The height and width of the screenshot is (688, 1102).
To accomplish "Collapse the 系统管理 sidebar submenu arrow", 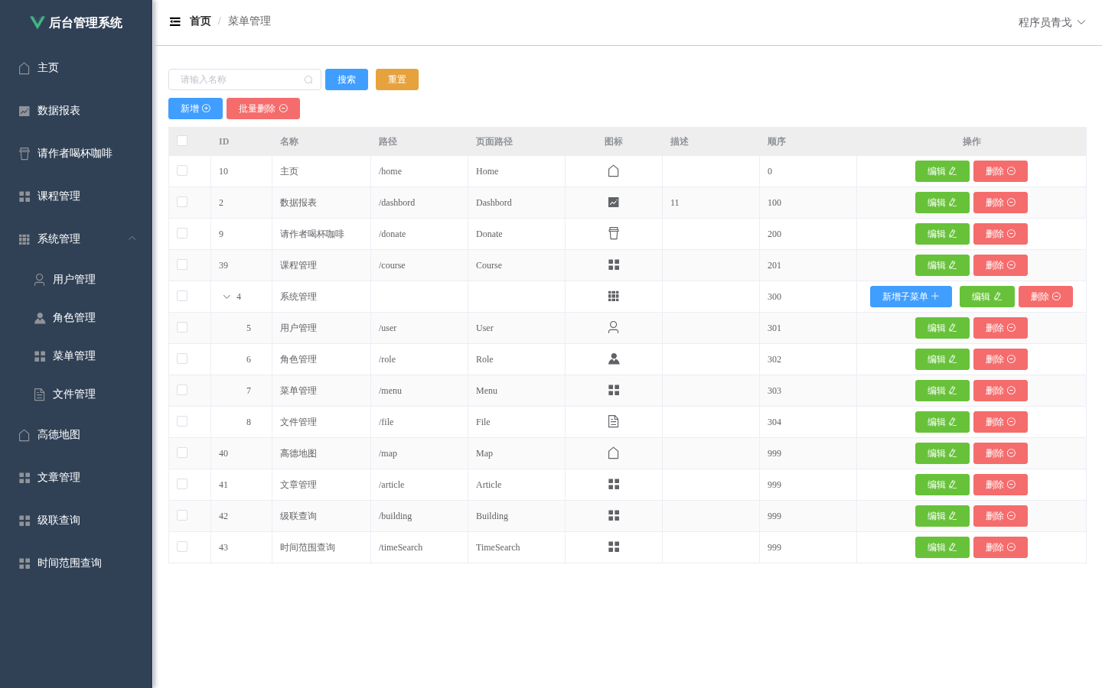I will pyautogui.click(x=132, y=239).
